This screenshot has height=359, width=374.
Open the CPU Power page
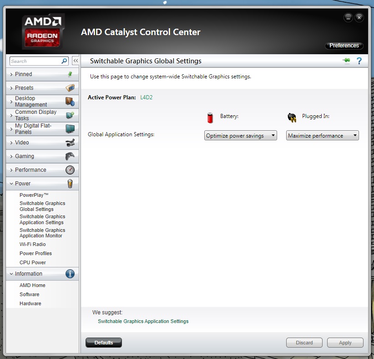(33, 262)
